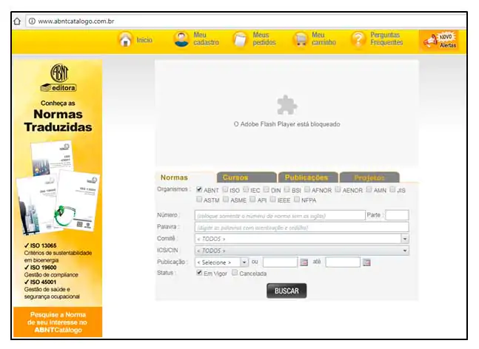
Task: Click the publication start date field
Action: [280, 262]
